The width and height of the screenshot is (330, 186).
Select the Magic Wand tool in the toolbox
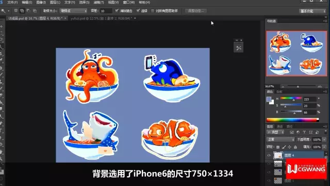point(2,47)
